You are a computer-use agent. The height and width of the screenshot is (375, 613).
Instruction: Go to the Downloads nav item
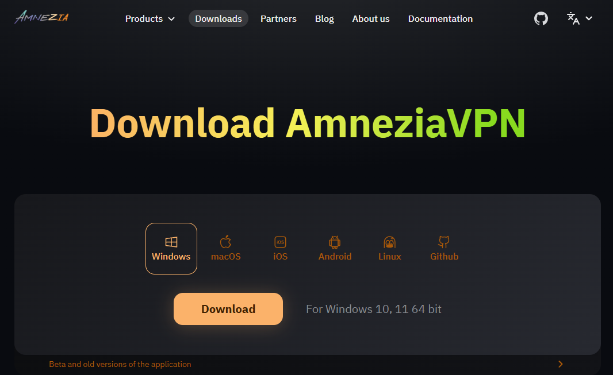tap(219, 19)
